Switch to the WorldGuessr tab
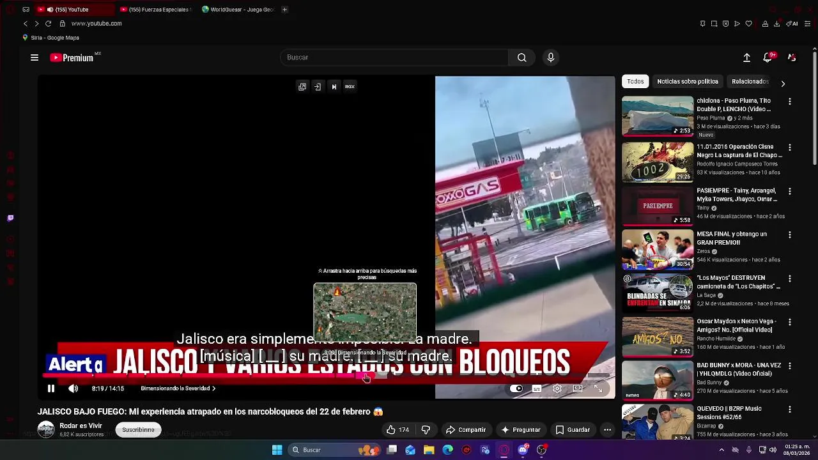 pos(238,10)
